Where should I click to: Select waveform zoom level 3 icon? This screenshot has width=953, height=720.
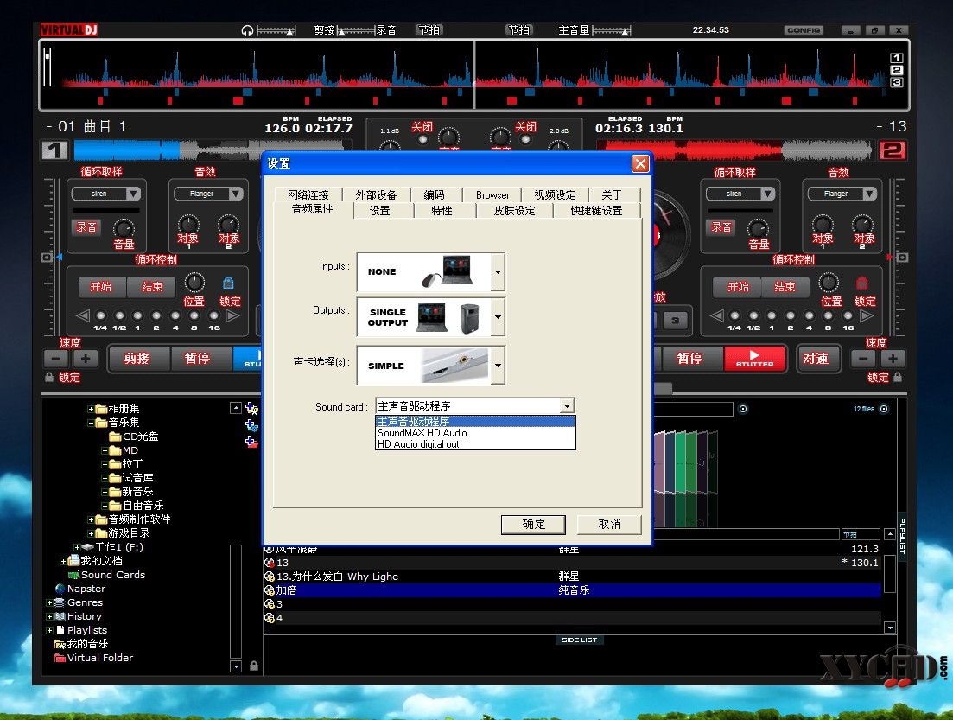click(x=897, y=82)
